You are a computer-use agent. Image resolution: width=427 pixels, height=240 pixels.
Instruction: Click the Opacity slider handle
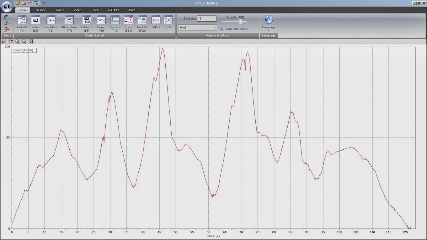240,22
